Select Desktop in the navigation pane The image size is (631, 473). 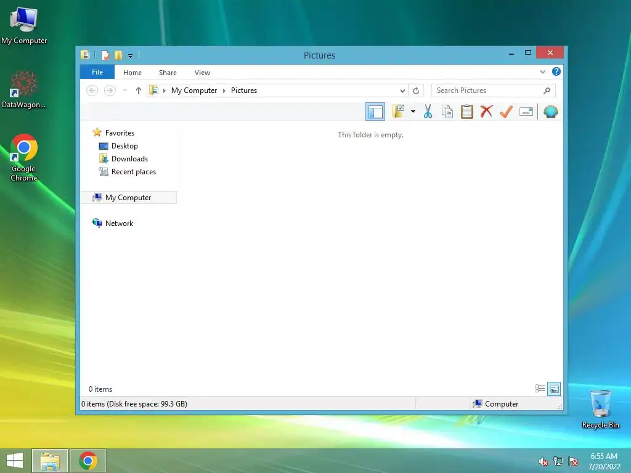[124, 145]
